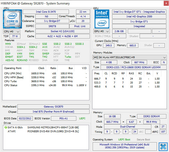Close the System Summary window

[166, 3]
